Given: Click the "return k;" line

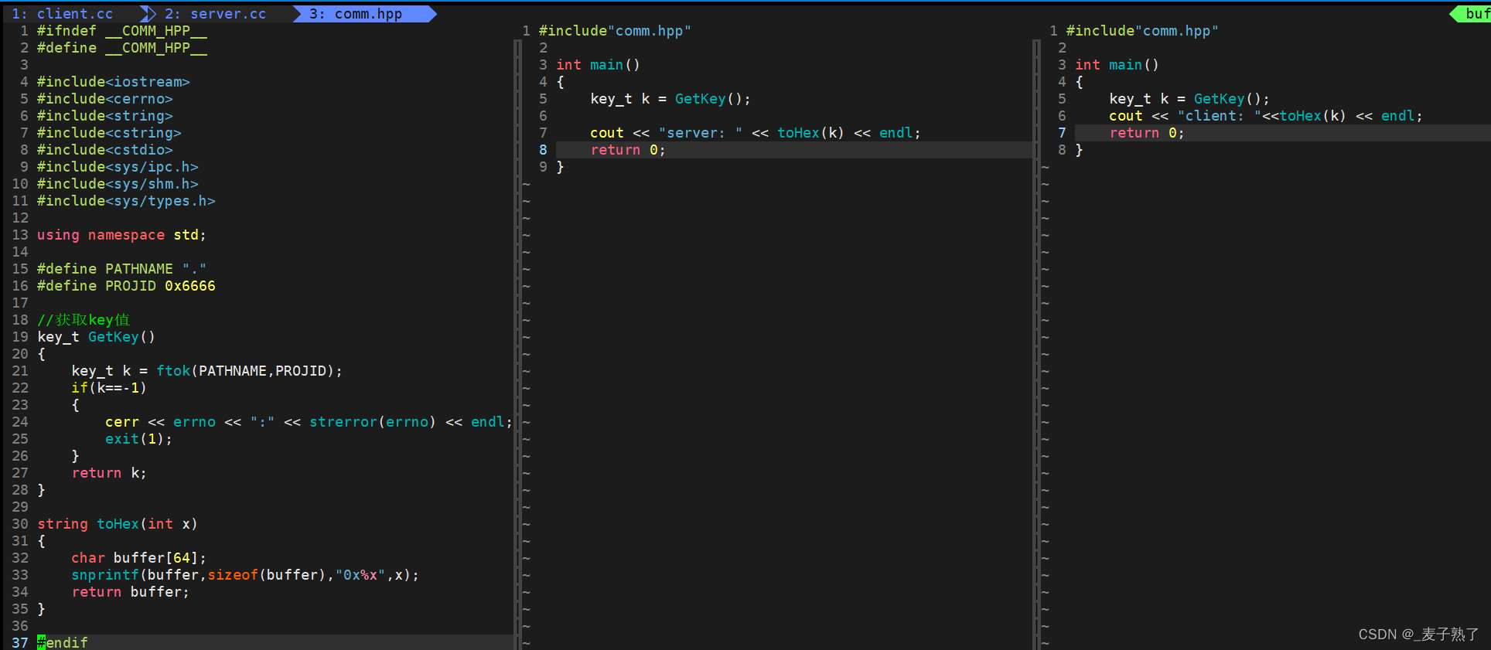Looking at the screenshot, I should tap(109, 473).
